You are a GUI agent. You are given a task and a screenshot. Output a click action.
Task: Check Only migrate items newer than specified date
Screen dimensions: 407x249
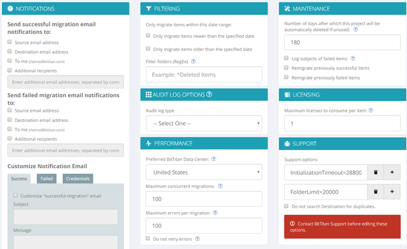pos(148,36)
